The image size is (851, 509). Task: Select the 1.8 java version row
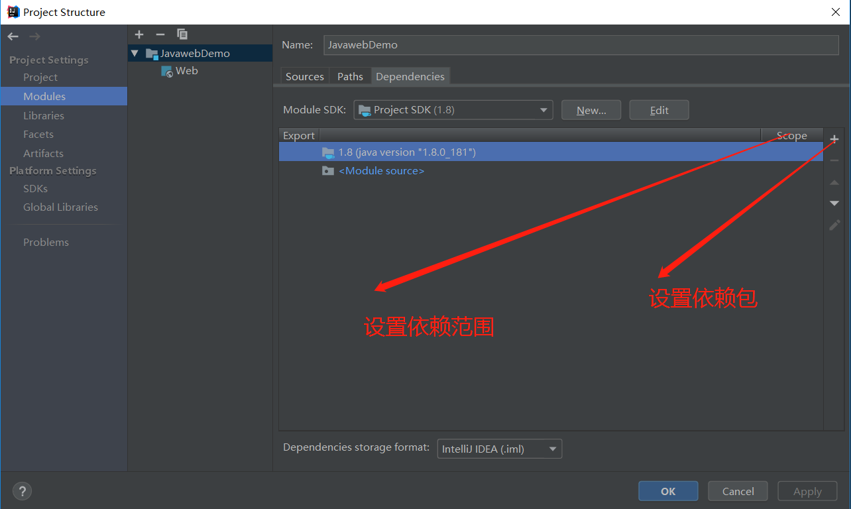(551, 152)
